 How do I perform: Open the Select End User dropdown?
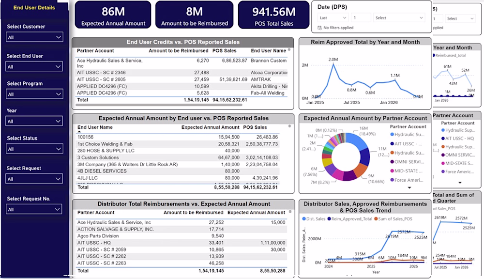point(34,66)
